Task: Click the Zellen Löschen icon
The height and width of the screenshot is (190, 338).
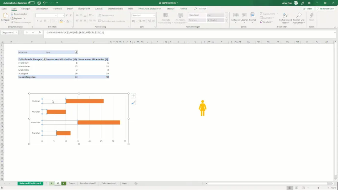Action: pos(244,15)
